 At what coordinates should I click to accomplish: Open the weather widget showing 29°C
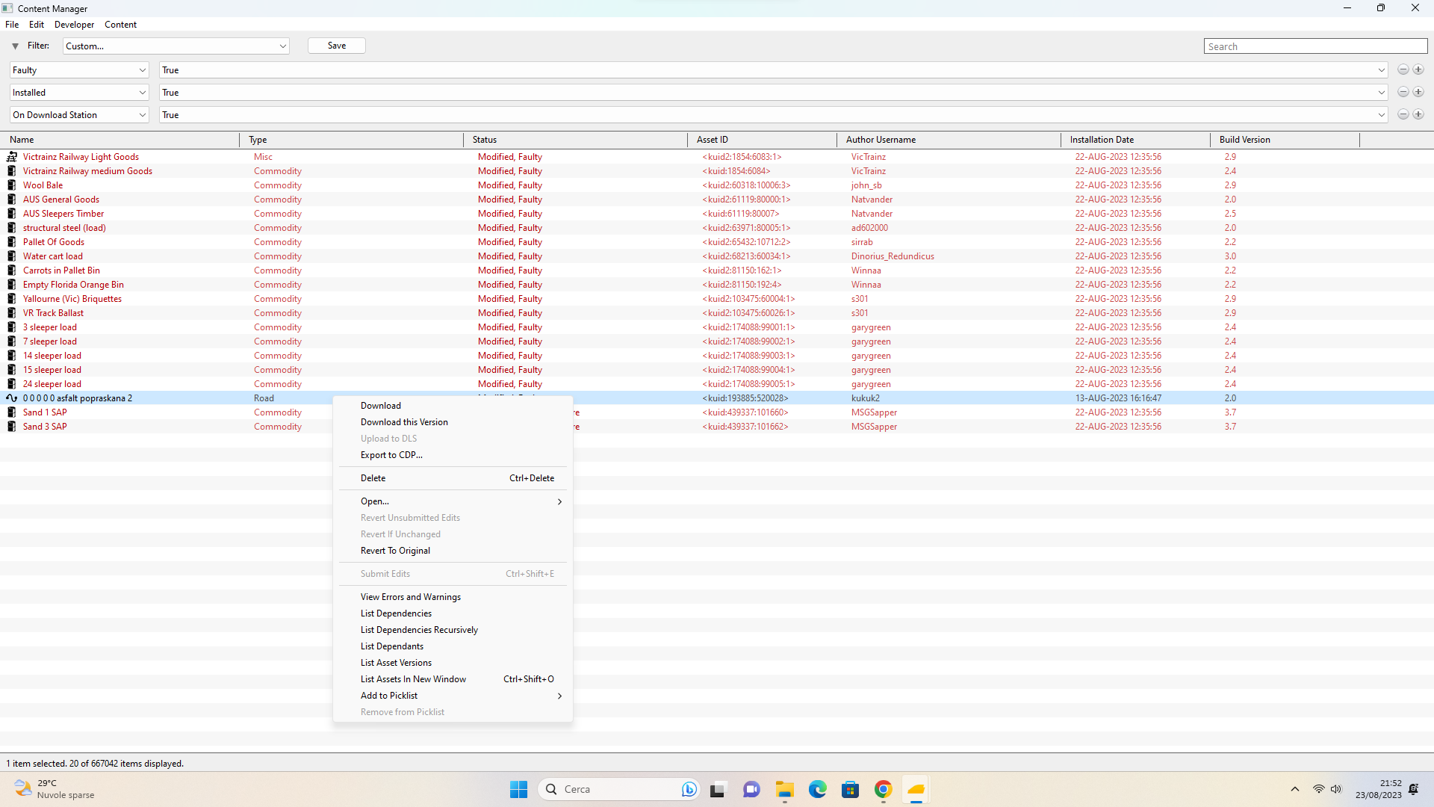tap(54, 789)
